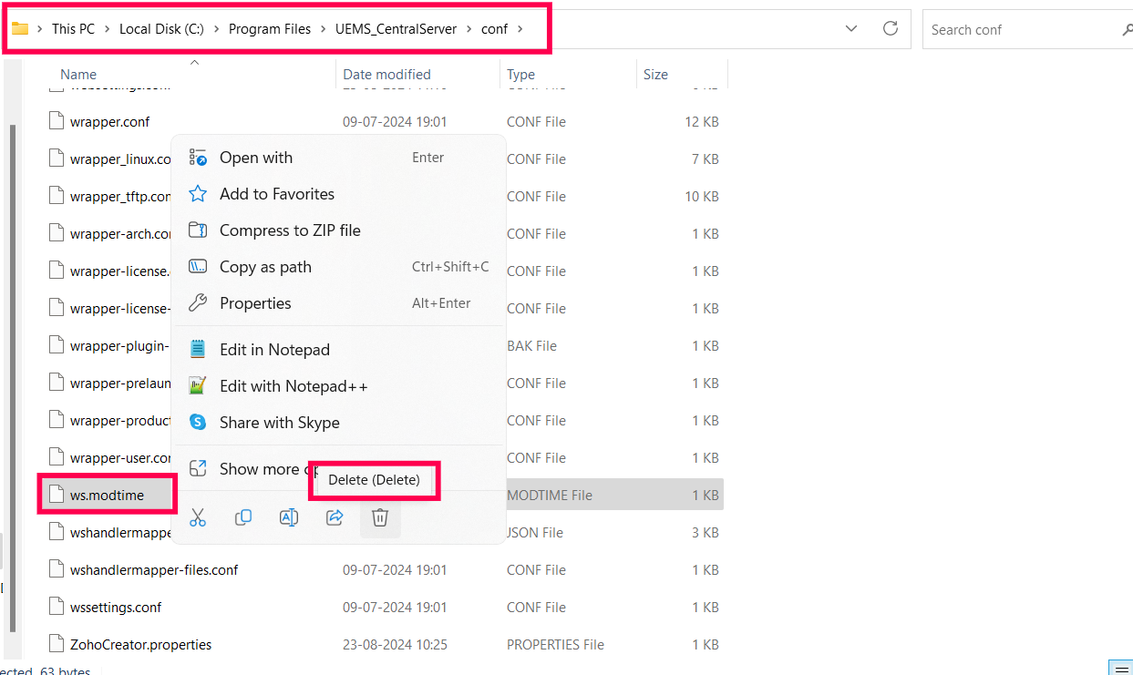Navigate to This PC via the breadcrumb
Image resolution: width=1133 pixels, height=675 pixels.
click(x=73, y=28)
